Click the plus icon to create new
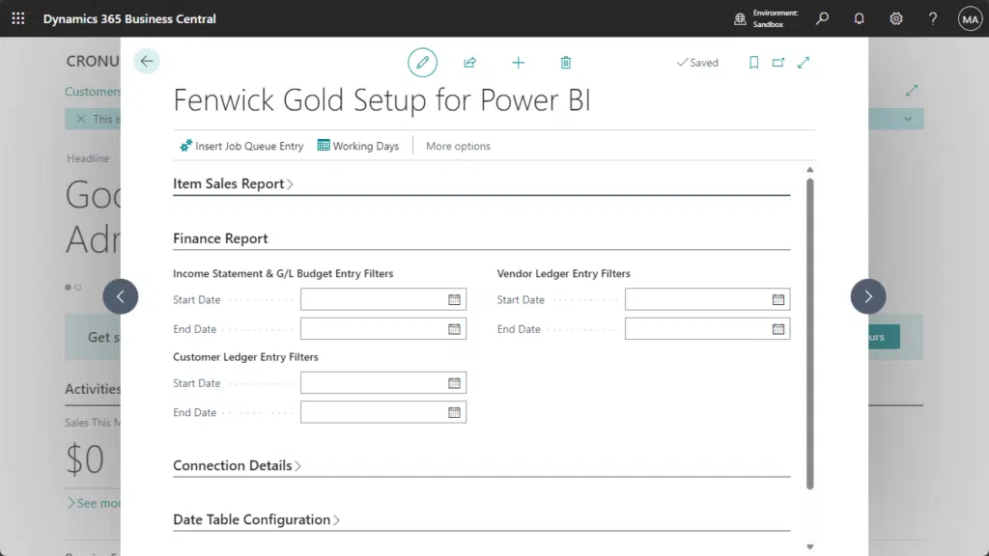Image resolution: width=989 pixels, height=556 pixels. pyautogui.click(x=519, y=63)
